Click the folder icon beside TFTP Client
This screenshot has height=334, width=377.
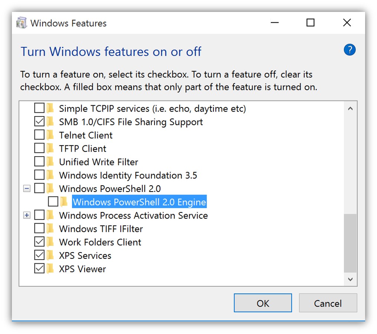[50, 148]
